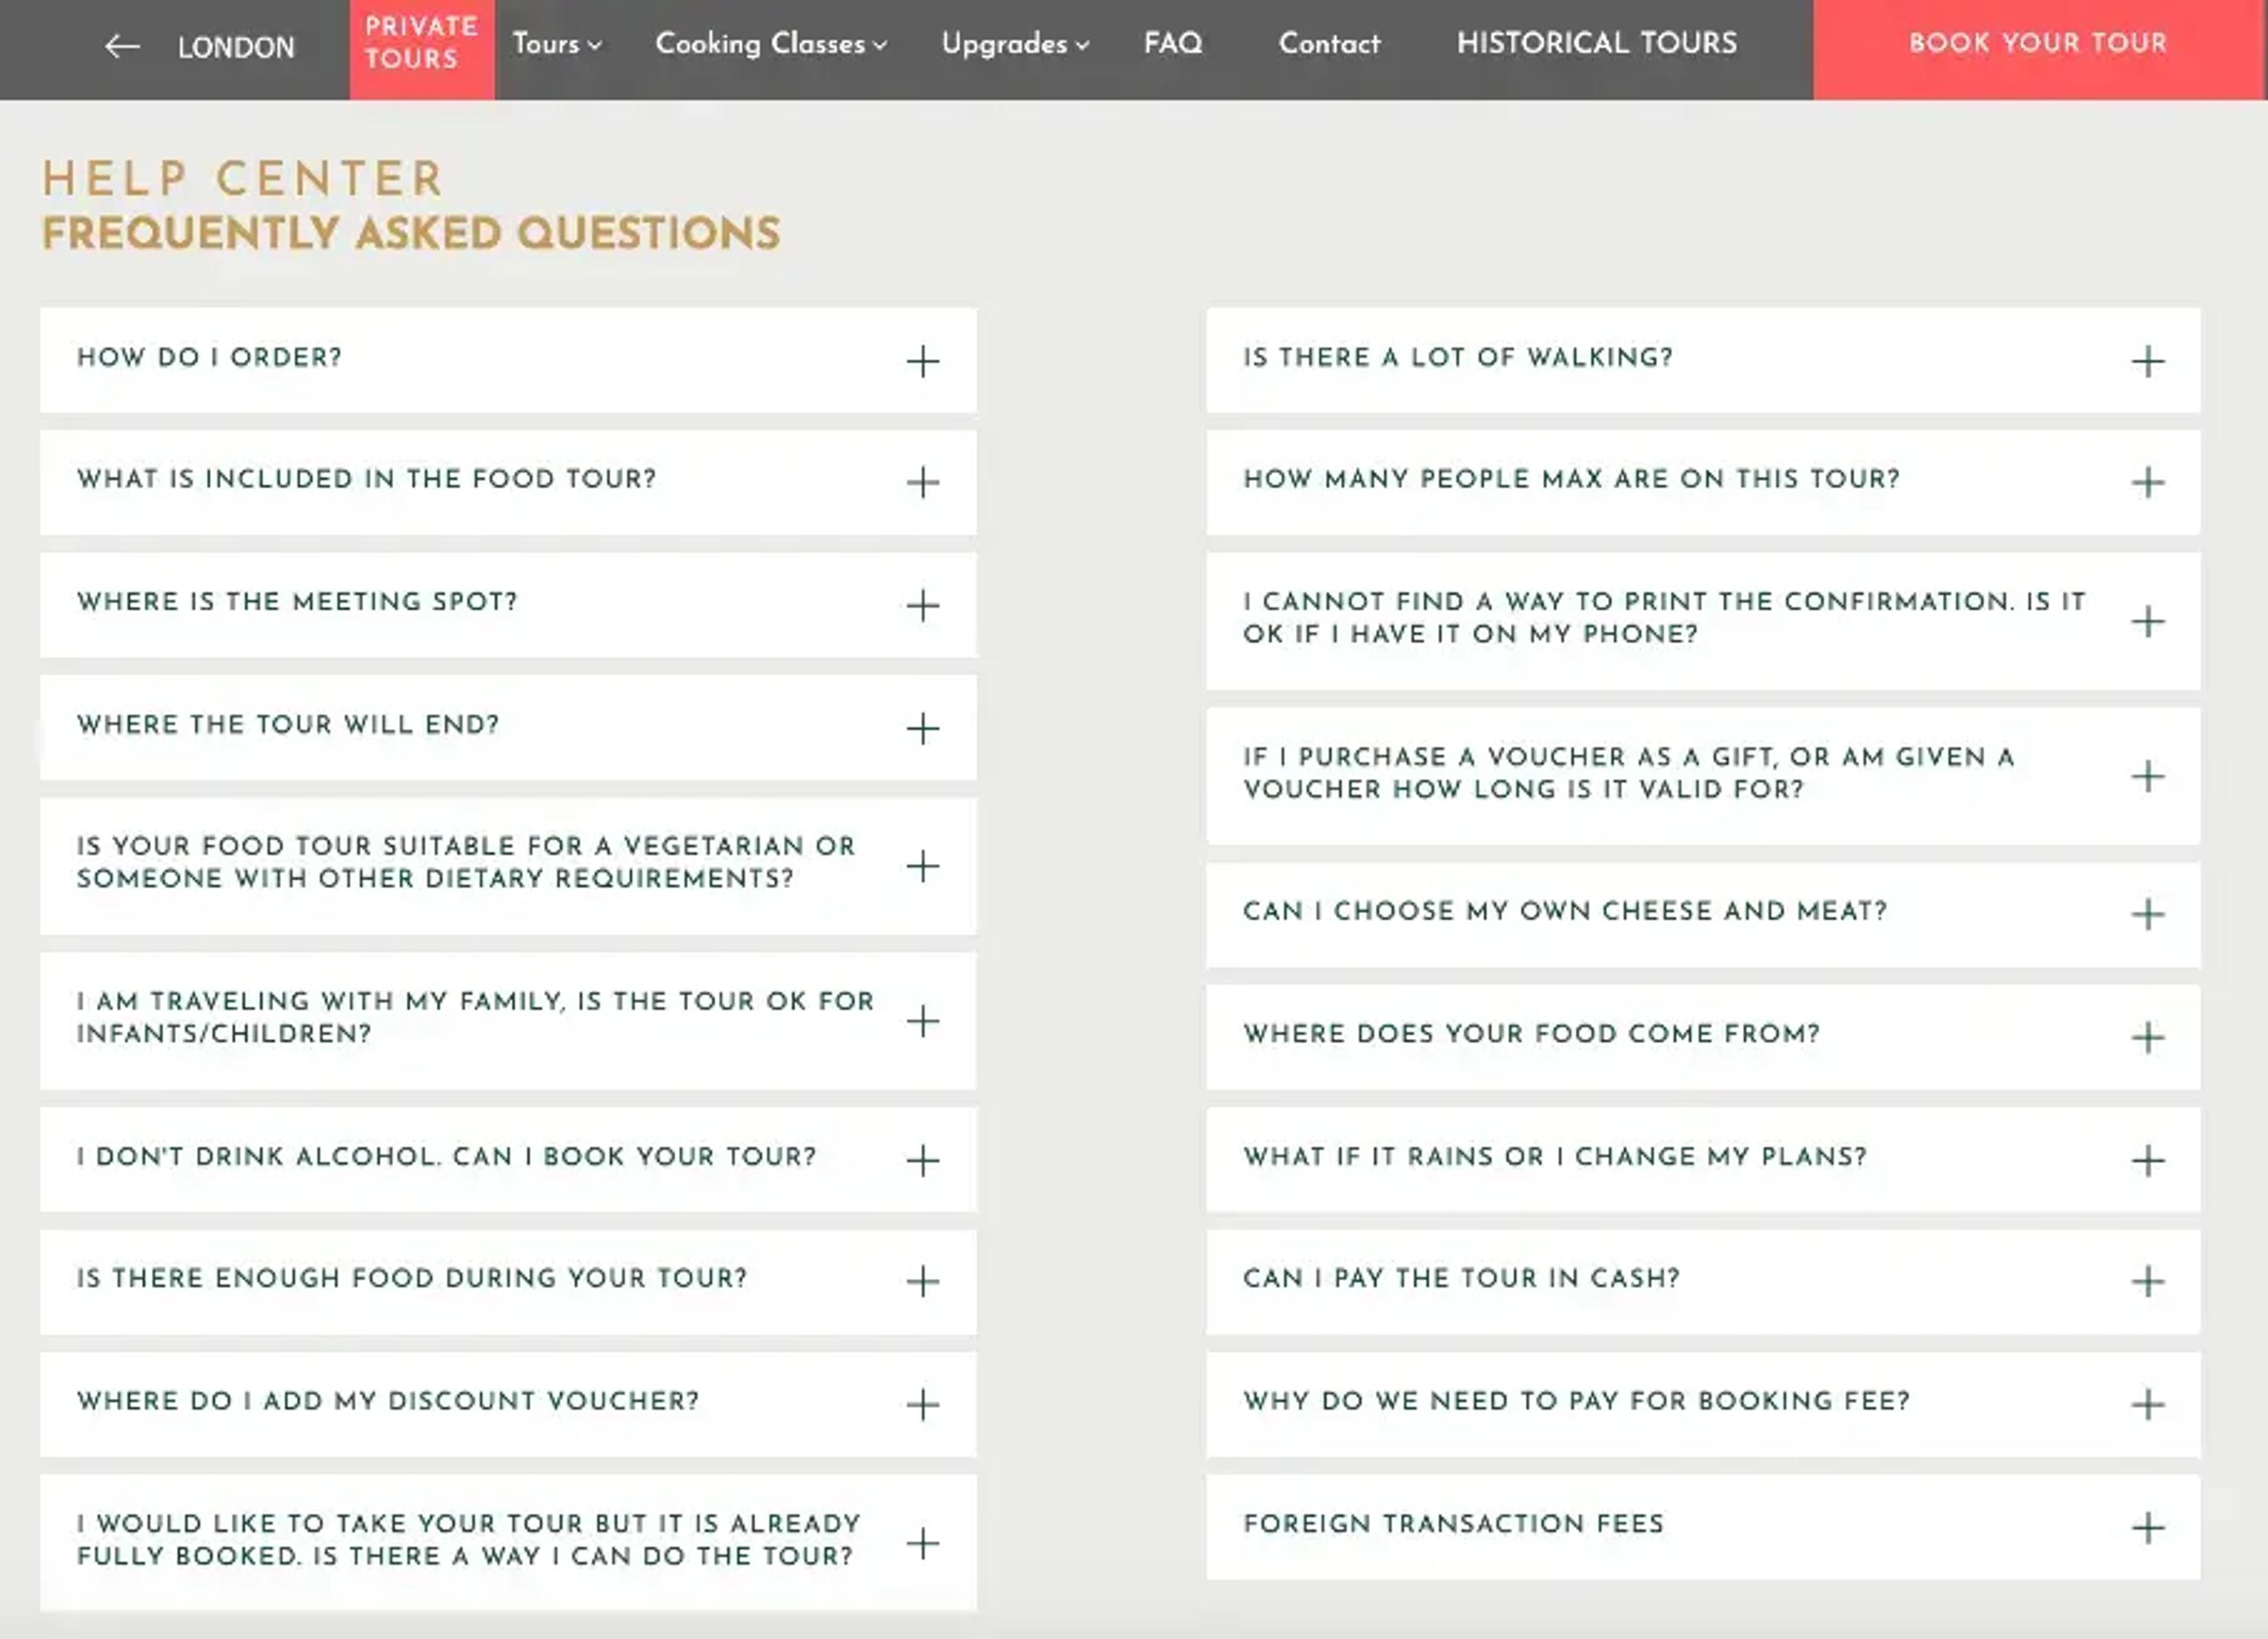2268x1639 pixels.
Task: Expand 'What is included in the food tour?'
Action: tap(508, 482)
